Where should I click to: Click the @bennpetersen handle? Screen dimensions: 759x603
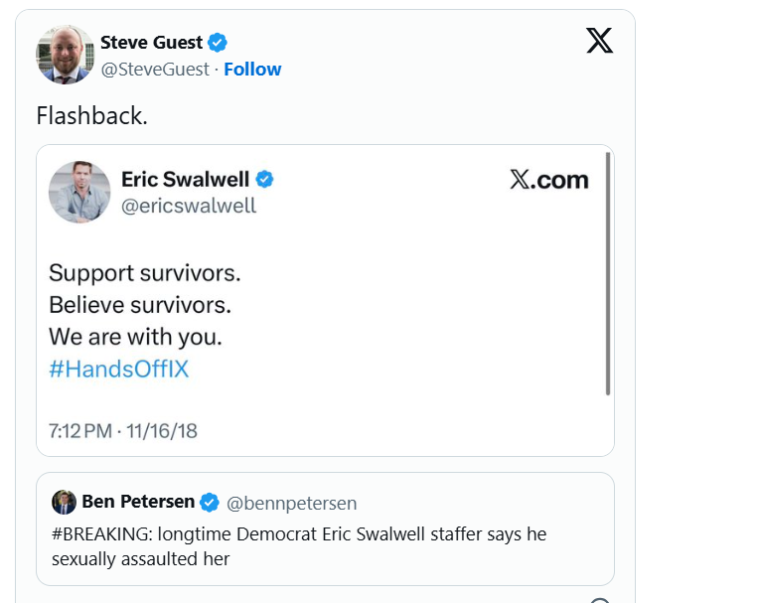click(x=292, y=503)
